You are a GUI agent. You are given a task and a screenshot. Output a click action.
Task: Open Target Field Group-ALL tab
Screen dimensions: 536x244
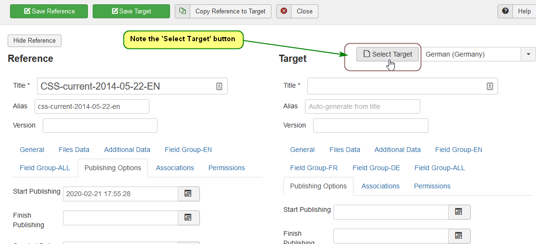[439, 168]
